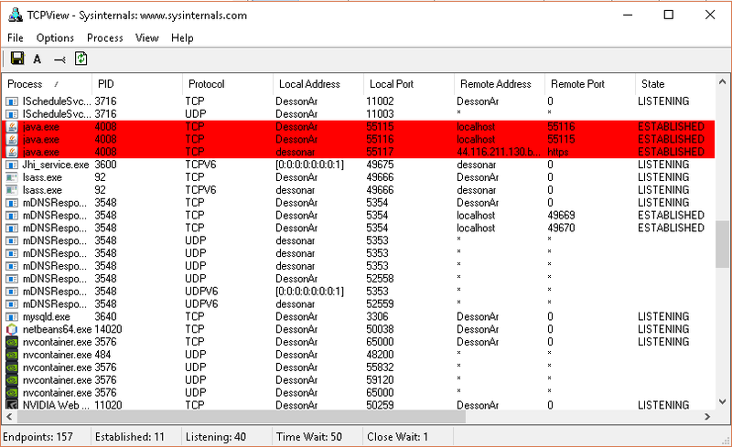Click the nvcontainer.exe PID 484 icon

12,355
